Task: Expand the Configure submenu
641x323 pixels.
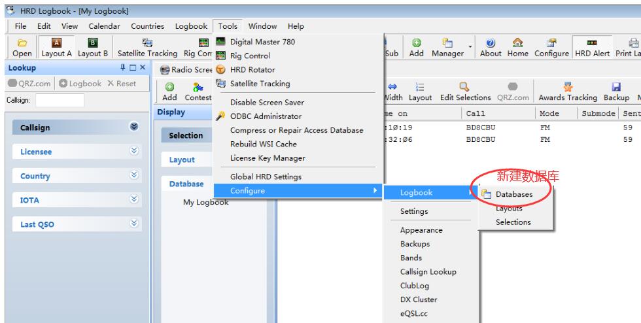Action: 298,190
